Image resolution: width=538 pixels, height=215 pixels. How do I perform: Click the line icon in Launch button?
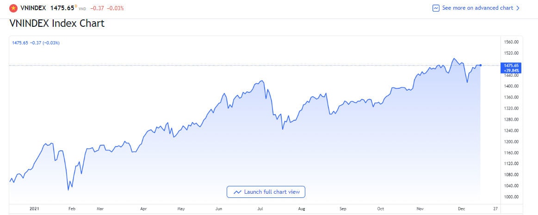pyautogui.click(x=237, y=192)
